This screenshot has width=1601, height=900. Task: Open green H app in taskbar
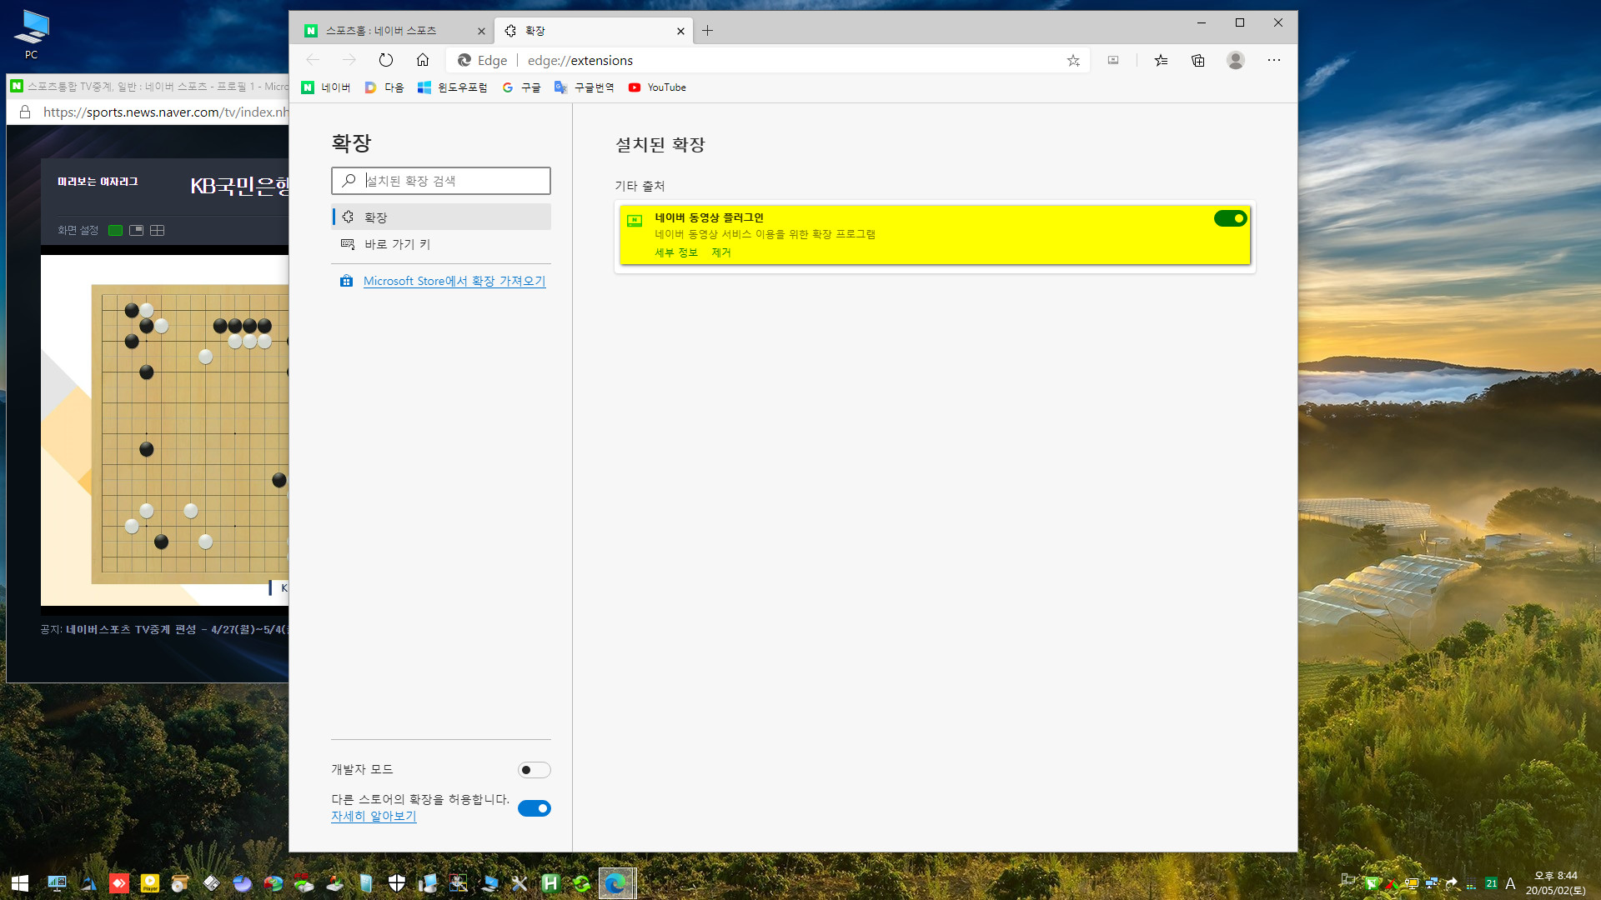point(550,883)
